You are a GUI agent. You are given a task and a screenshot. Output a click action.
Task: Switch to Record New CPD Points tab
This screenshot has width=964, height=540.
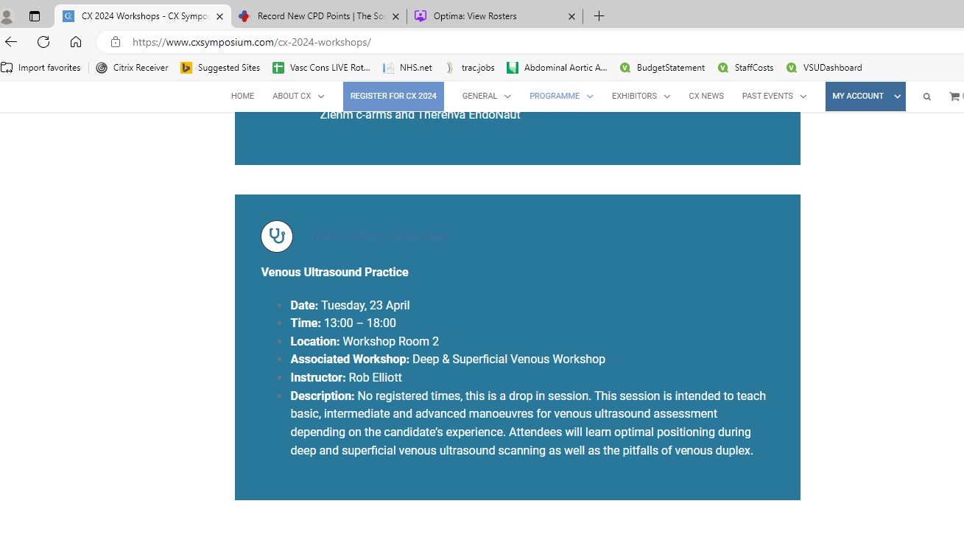(318, 16)
